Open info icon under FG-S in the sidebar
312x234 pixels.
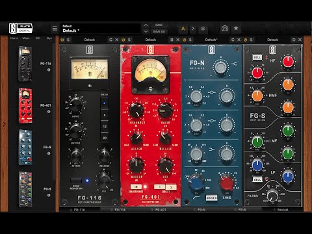coord(49,195)
